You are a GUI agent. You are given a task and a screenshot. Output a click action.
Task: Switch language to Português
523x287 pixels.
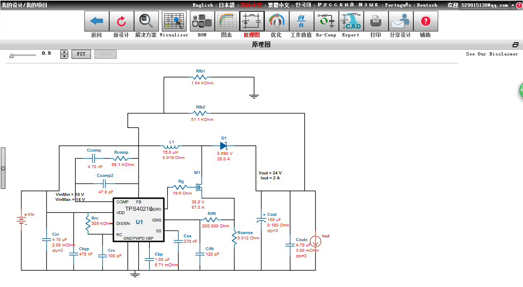tap(398, 5)
